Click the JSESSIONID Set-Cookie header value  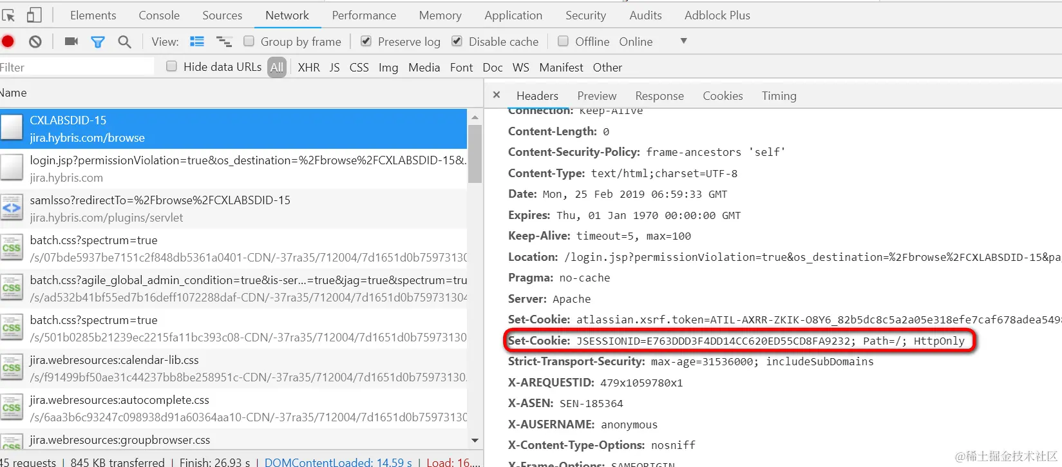pyautogui.click(x=770, y=341)
